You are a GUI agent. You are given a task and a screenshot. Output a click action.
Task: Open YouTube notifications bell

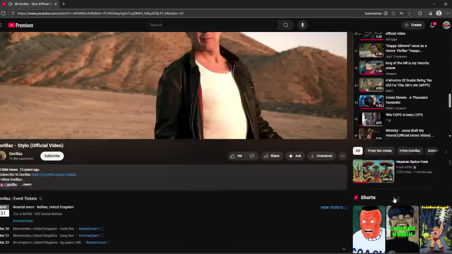433,25
